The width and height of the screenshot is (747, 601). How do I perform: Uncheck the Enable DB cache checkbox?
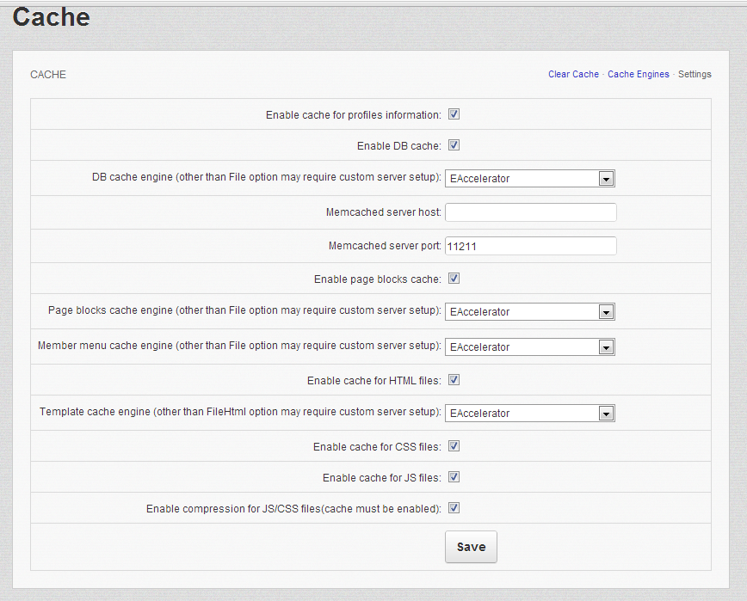click(454, 145)
